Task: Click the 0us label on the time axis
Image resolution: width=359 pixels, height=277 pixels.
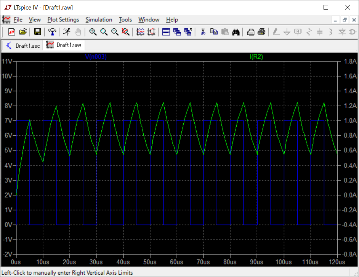Action: coord(16,262)
